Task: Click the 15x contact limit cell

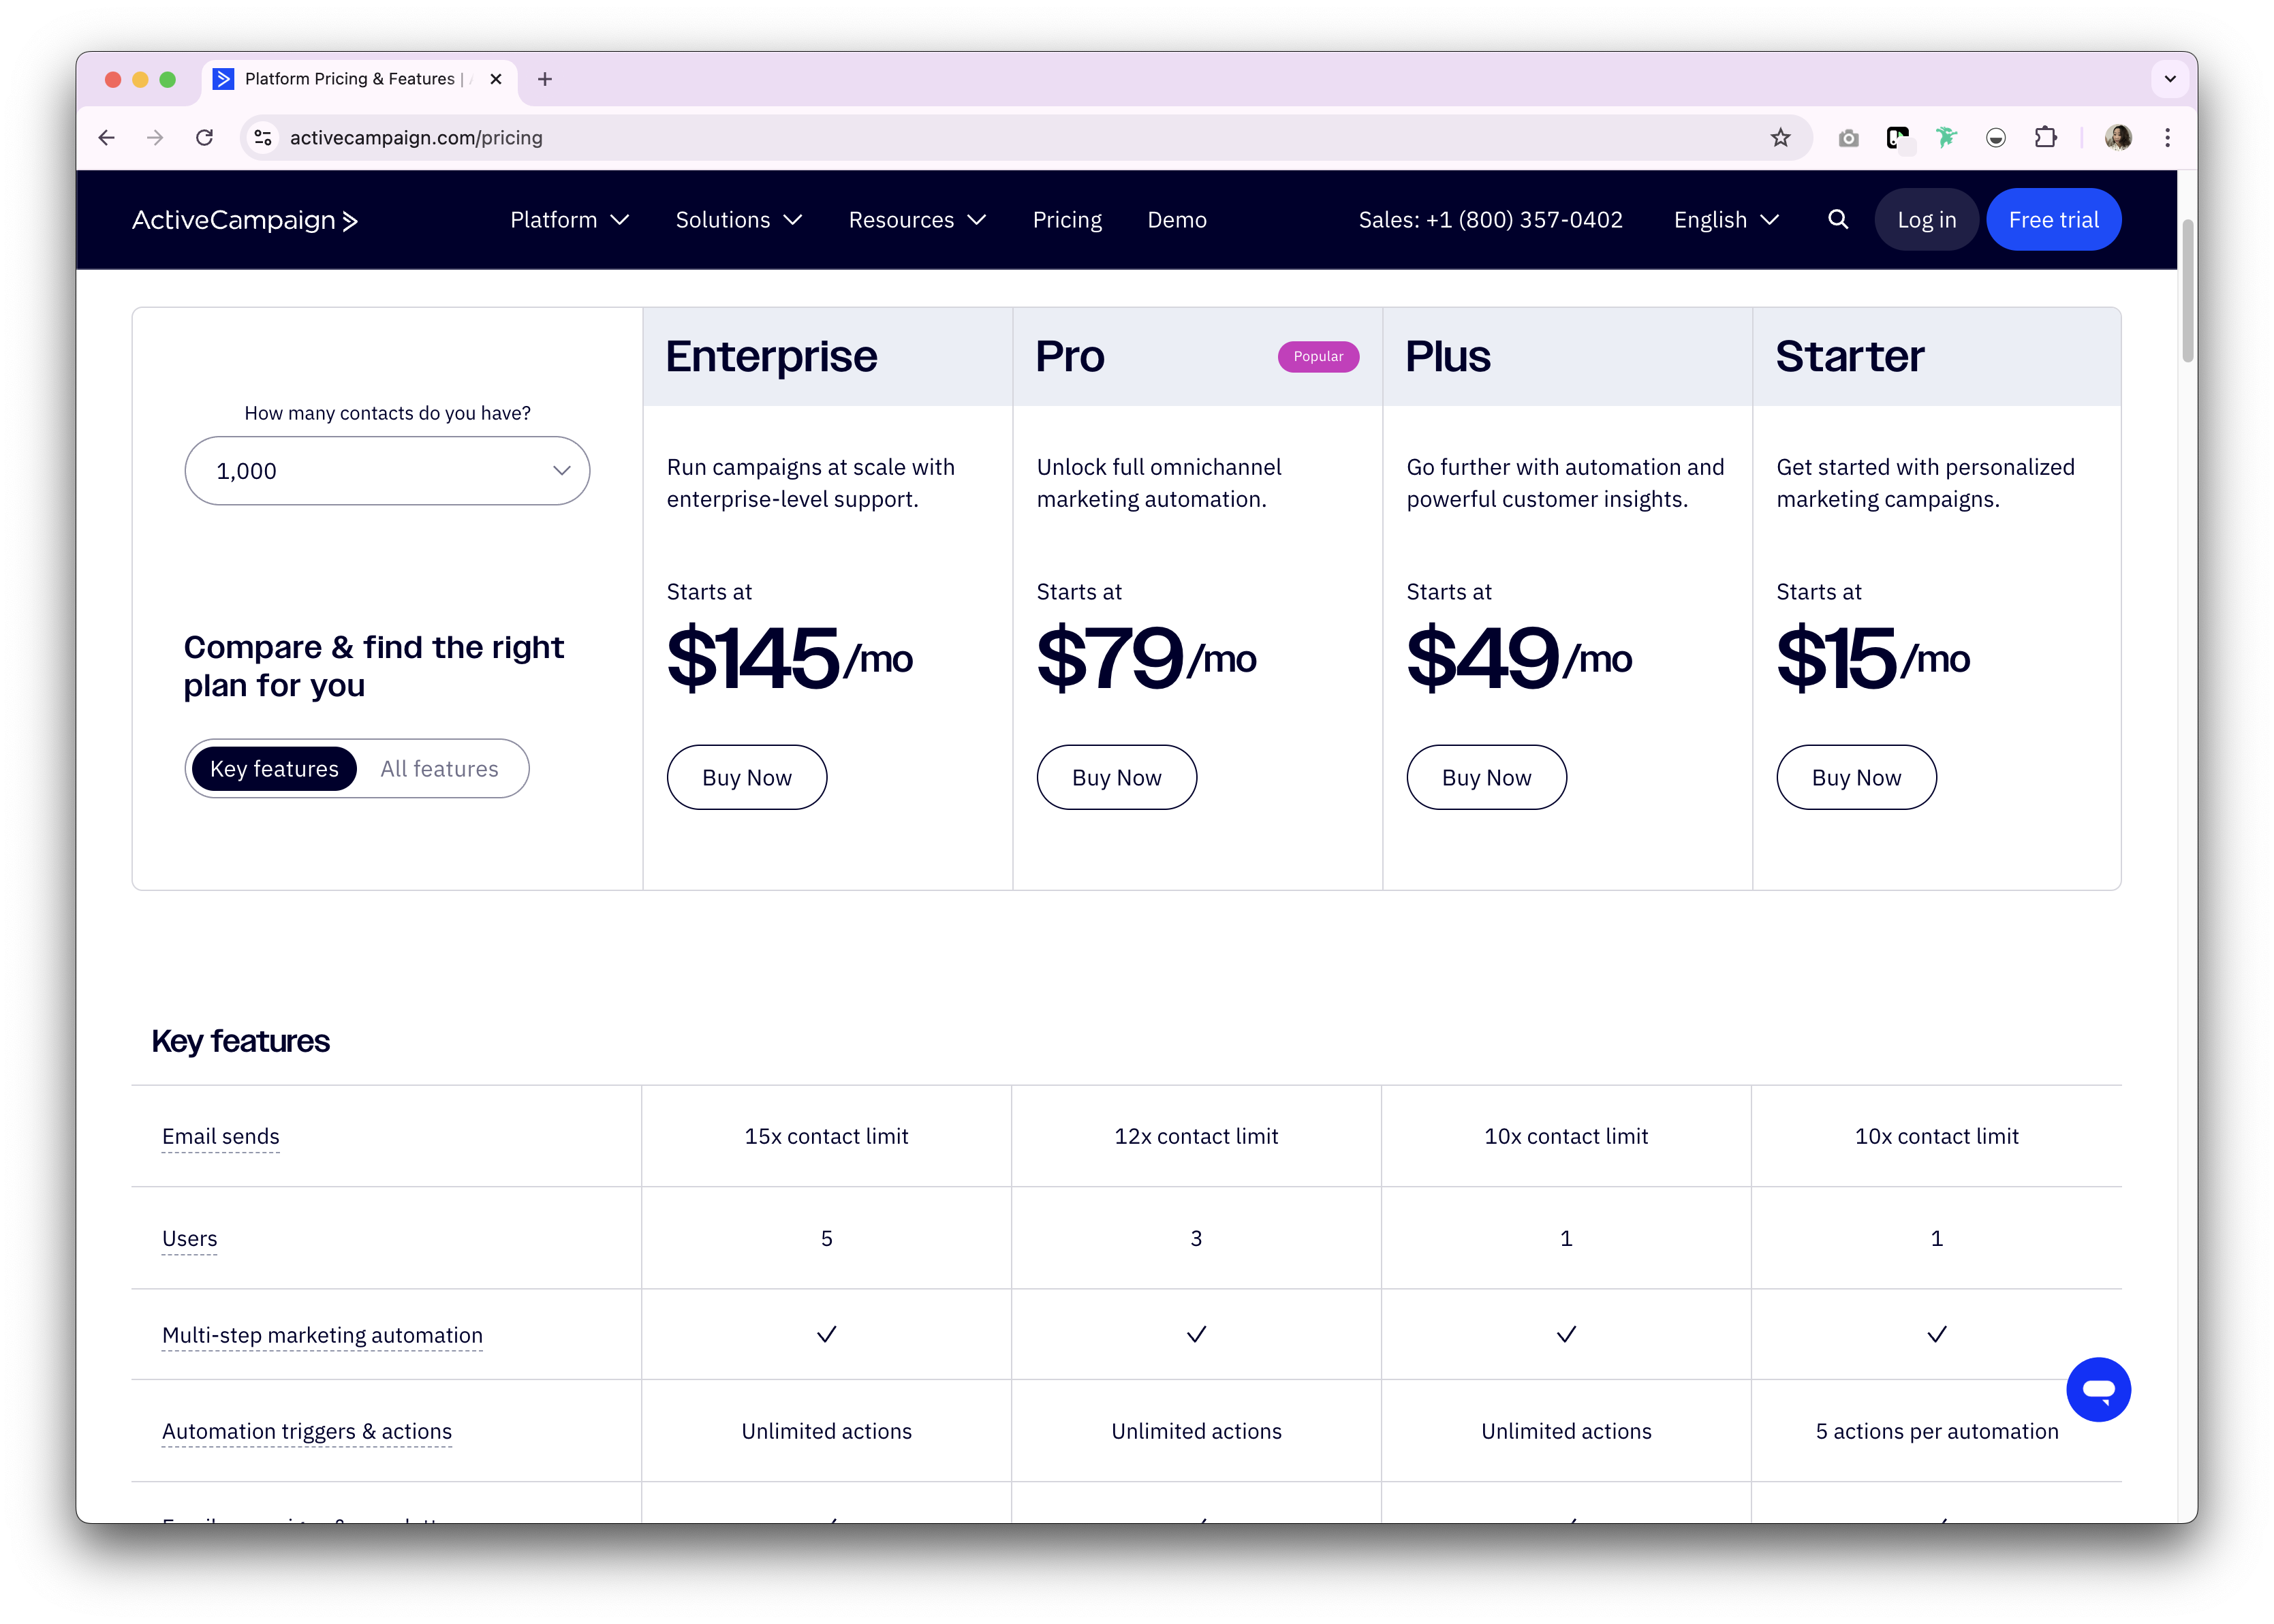Action: (827, 1137)
